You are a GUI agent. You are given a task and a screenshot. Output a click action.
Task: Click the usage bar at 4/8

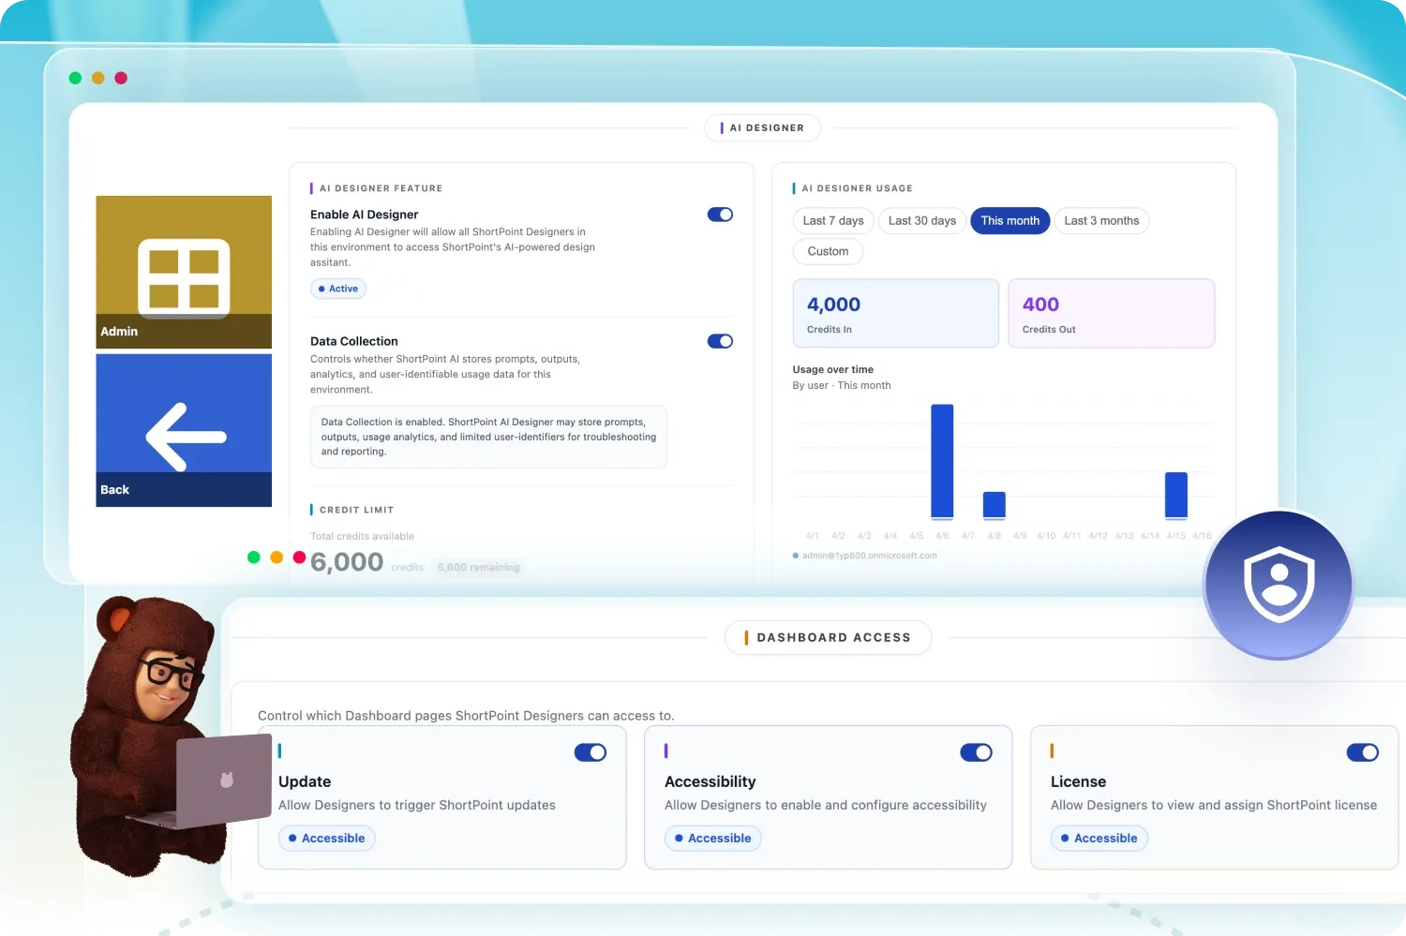[995, 505]
